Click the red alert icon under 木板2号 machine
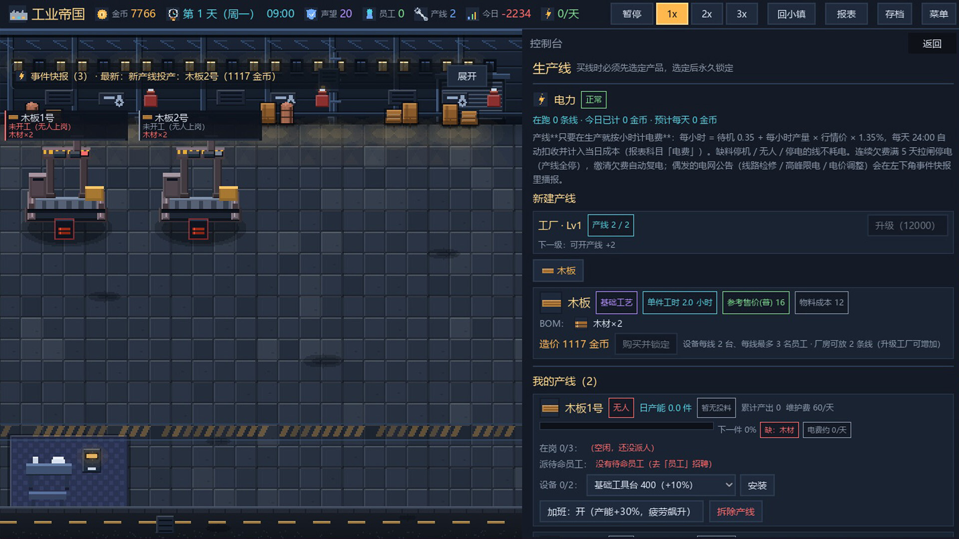Screen dimensions: 959x539 pos(198,230)
